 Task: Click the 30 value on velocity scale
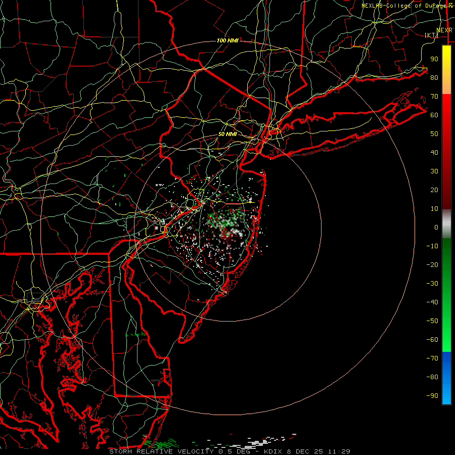pos(434,171)
